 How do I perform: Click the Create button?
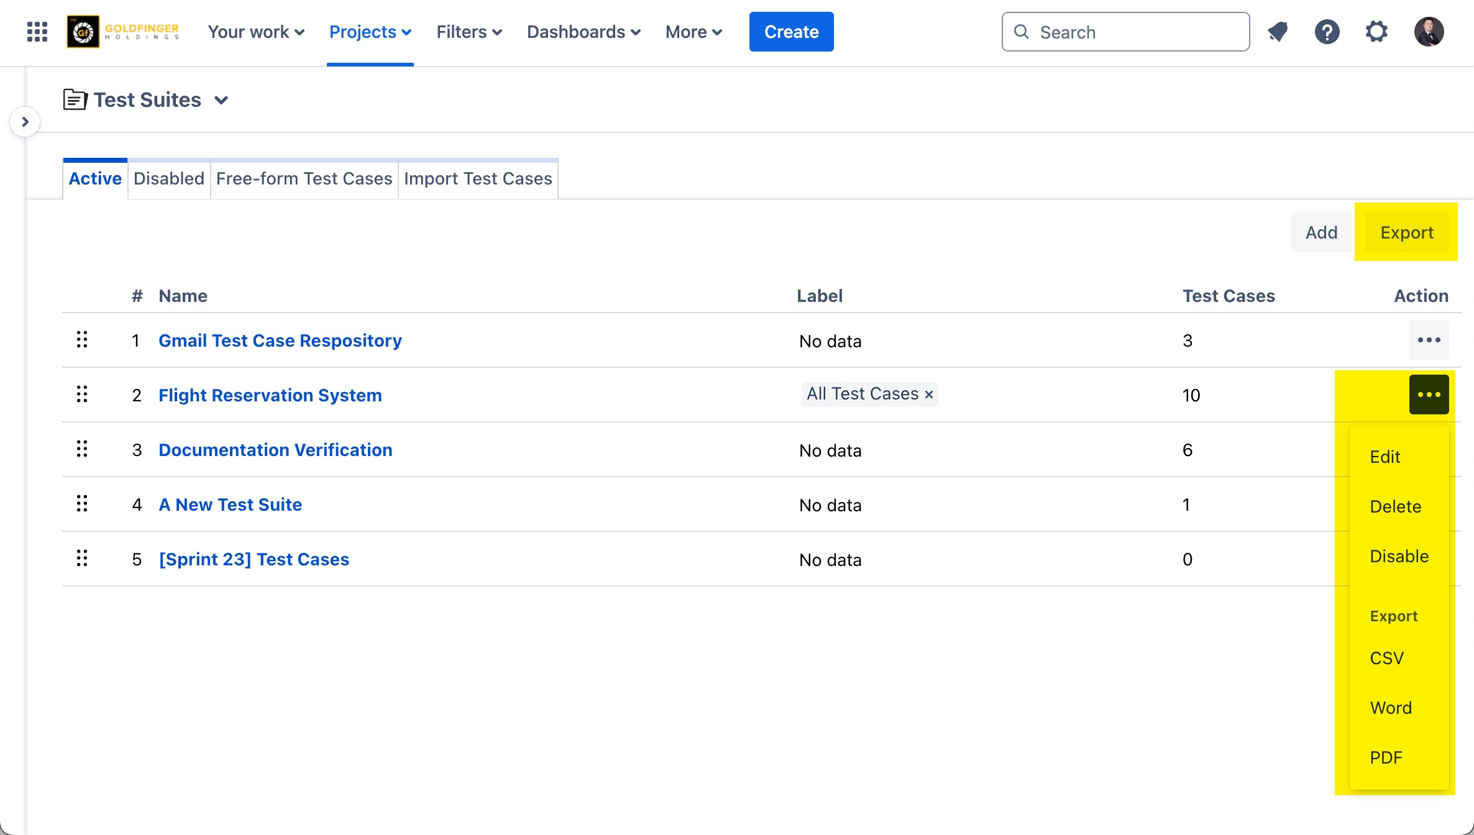click(791, 32)
